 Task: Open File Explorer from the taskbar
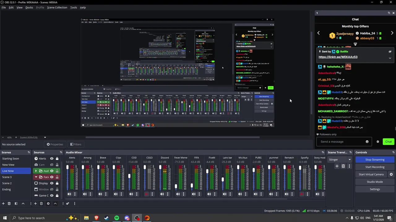coord(86,218)
